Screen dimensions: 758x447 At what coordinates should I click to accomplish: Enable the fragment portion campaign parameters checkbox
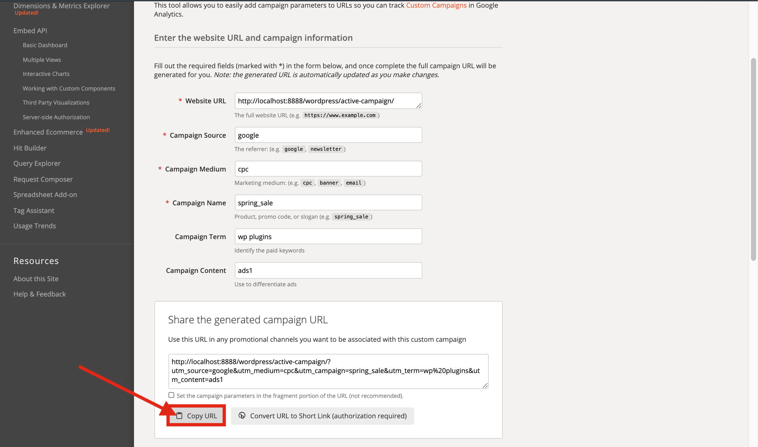(172, 395)
